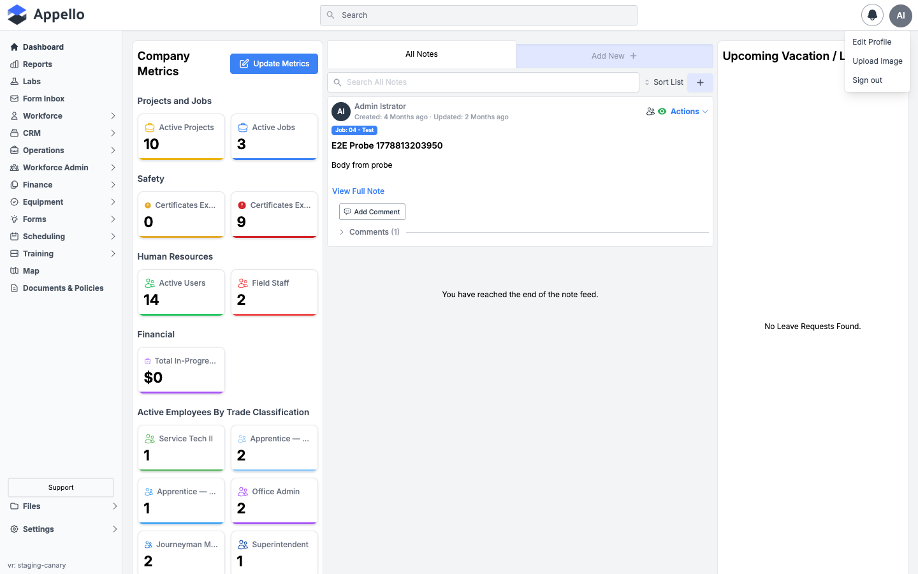
Task: Click the Files folder icon in sidebar
Action: [14, 506]
